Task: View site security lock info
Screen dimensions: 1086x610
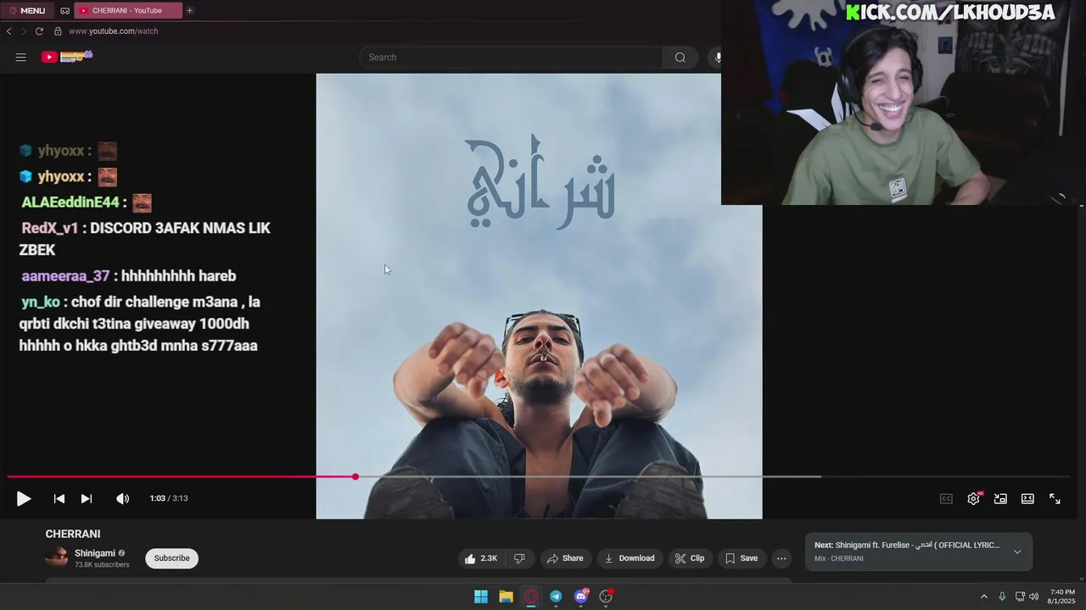Action: tap(58, 31)
